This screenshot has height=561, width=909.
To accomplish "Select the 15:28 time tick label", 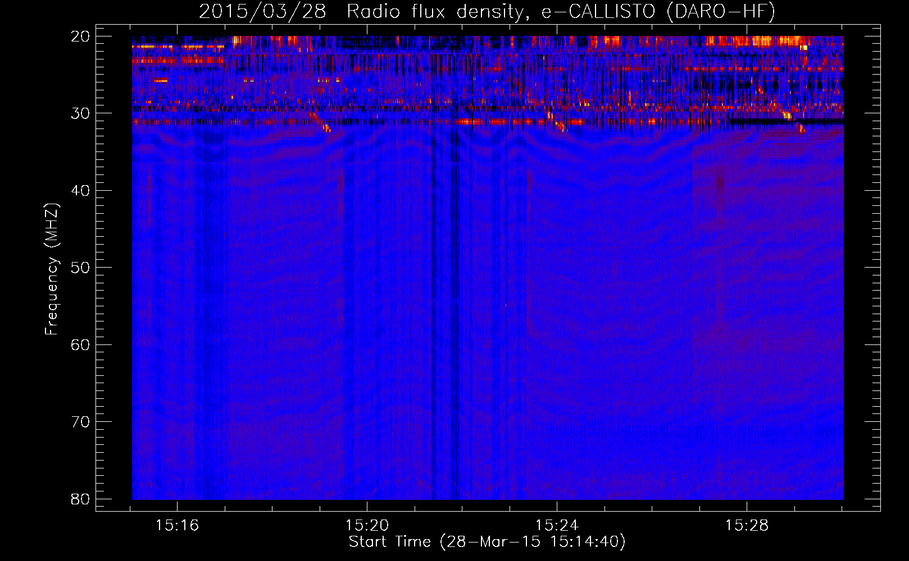I will click(x=747, y=526).
